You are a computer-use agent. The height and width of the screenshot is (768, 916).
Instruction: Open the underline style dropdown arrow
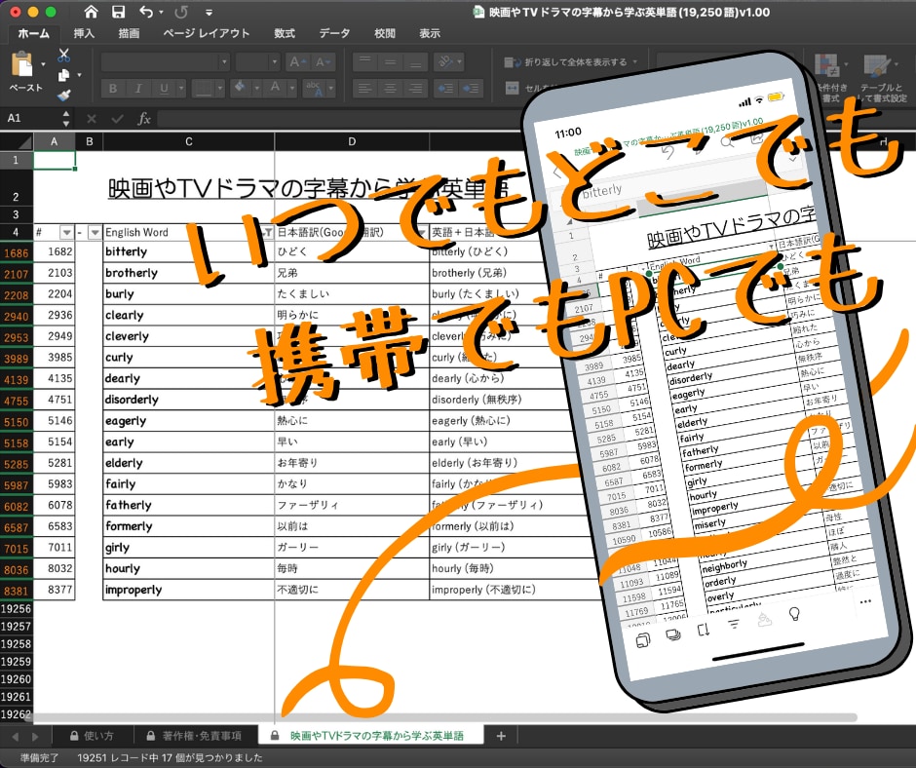(181, 89)
